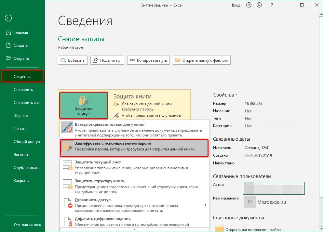Click the back arrow circle icon

pos(8,18)
